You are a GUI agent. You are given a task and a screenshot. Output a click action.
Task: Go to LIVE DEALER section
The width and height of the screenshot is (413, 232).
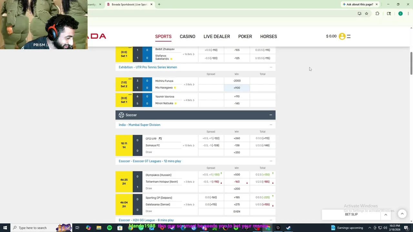point(217,36)
